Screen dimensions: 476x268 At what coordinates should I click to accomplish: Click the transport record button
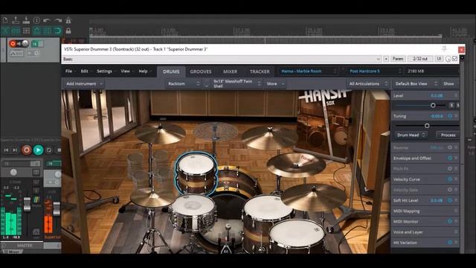click(27, 150)
